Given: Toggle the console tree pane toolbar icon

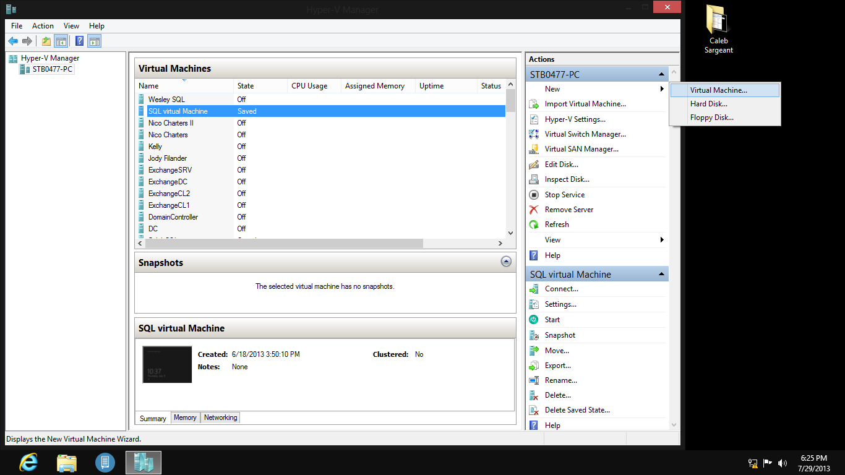Looking at the screenshot, I should 61,41.
